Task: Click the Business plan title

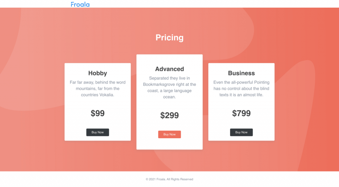Action: 241,73
